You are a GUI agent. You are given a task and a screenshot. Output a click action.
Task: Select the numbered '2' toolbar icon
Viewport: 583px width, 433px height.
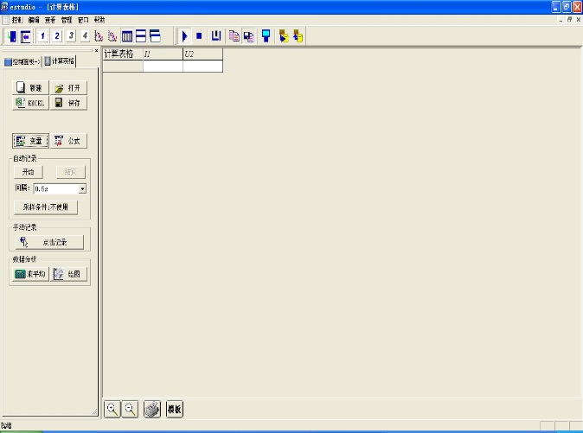[x=57, y=36]
